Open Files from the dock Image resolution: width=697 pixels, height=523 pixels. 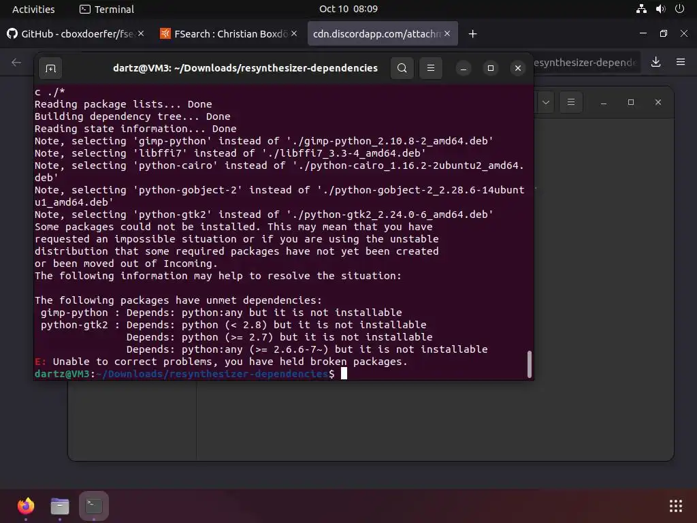click(x=60, y=506)
